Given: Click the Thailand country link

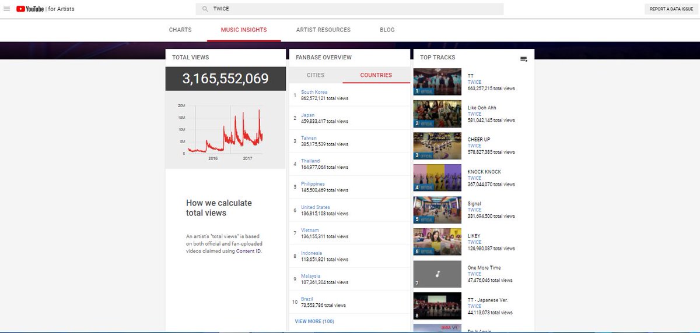Looking at the screenshot, I should pyautogui.click(x=310, y=161).
